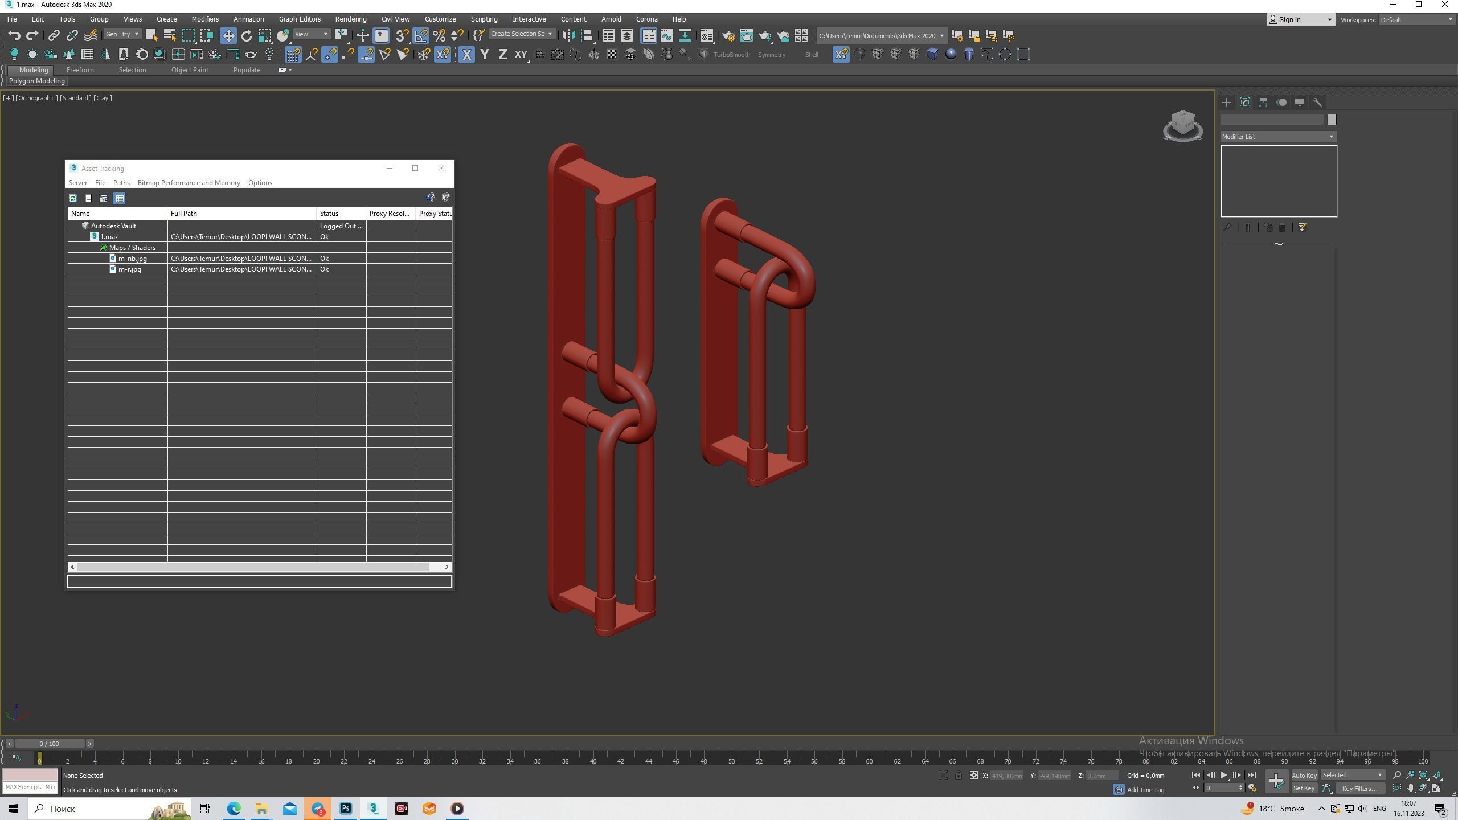Viewport: 1458px width, 820px height.
Task: Open the Utilities command panel tab
Action: pyautogui.click(x=1318, y=102)
